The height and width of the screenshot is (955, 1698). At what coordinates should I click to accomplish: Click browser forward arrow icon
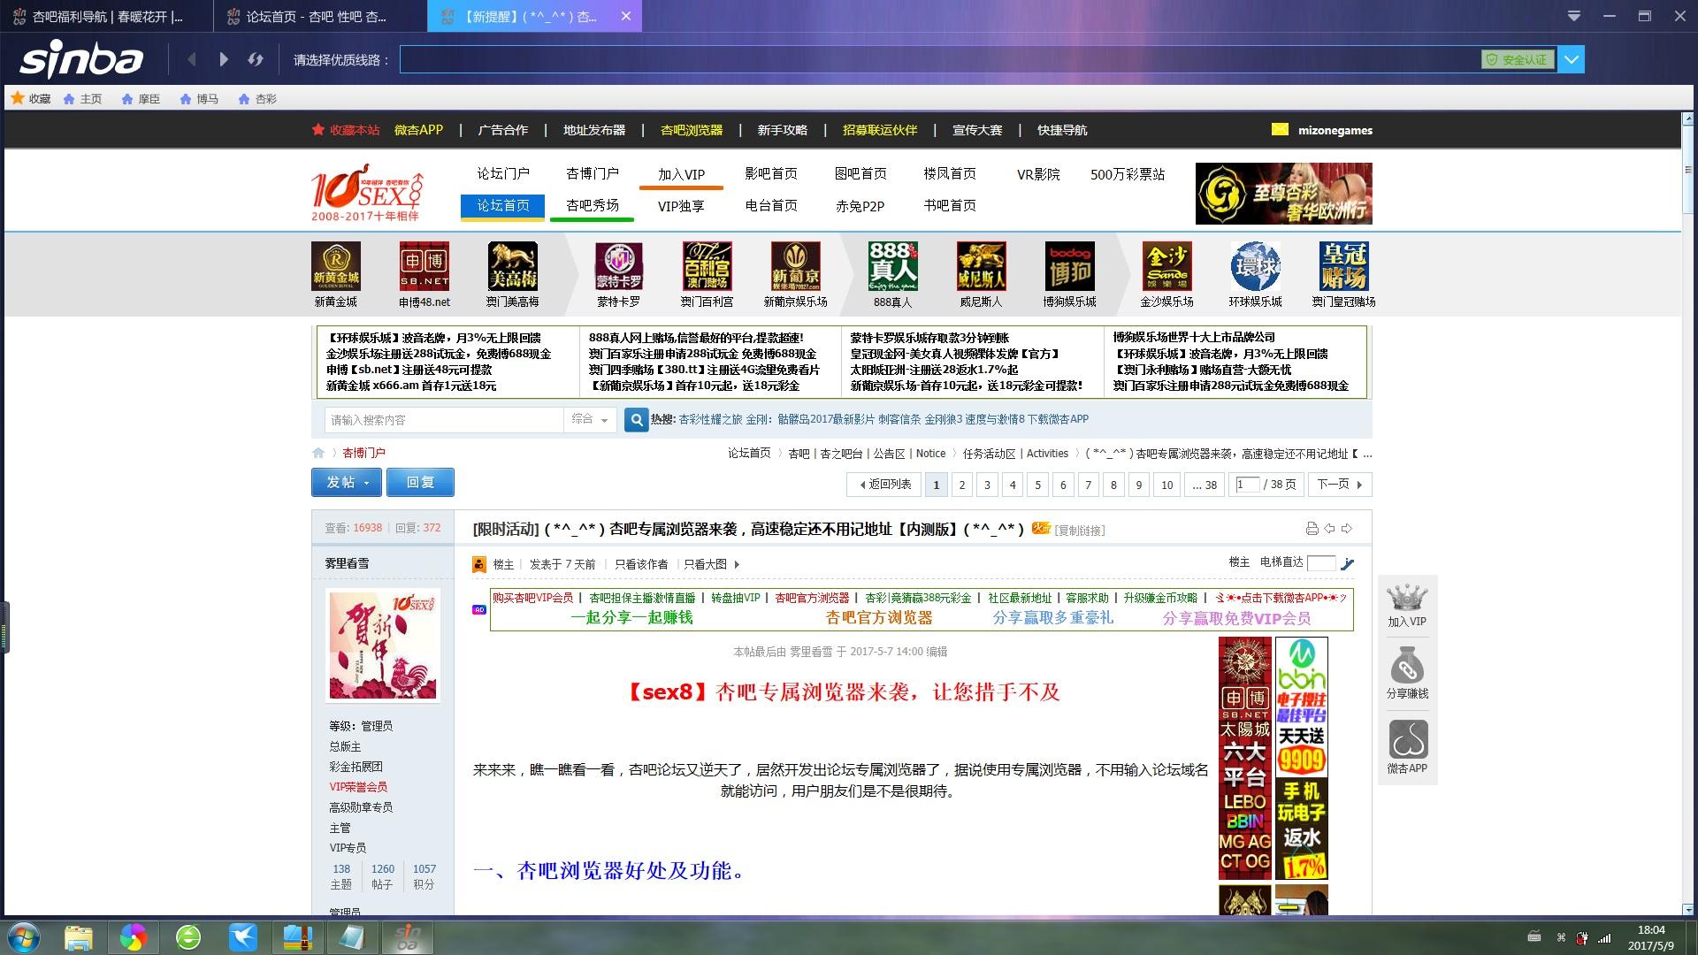click(x=224, y=59)
